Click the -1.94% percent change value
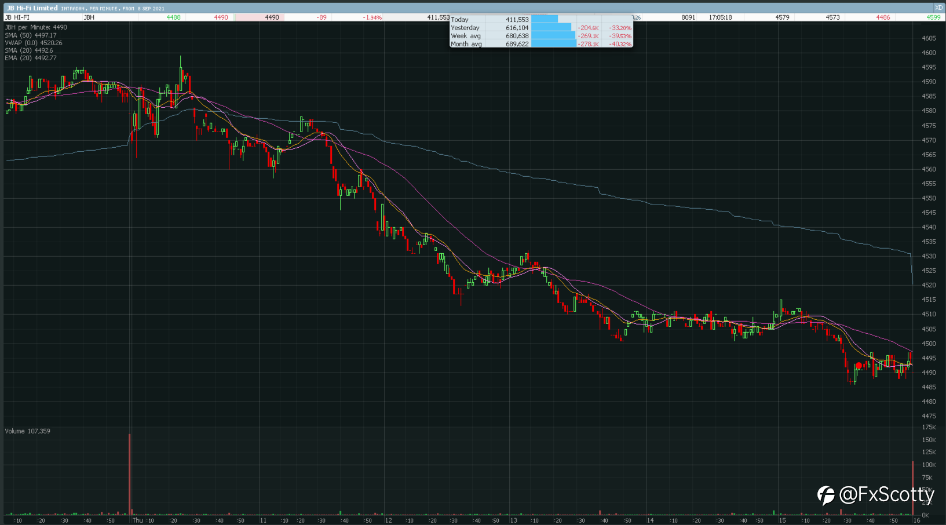Screen dimensions: 946x525 [372, 17]
